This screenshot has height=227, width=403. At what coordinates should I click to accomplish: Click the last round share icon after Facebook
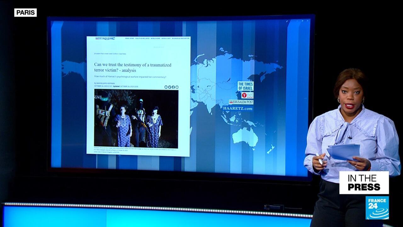(177, 87)
